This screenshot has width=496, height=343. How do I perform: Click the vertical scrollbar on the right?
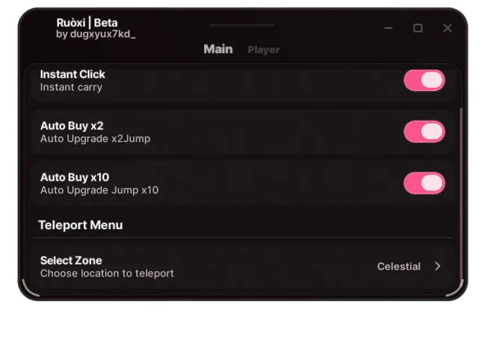[x=461, y=194]
